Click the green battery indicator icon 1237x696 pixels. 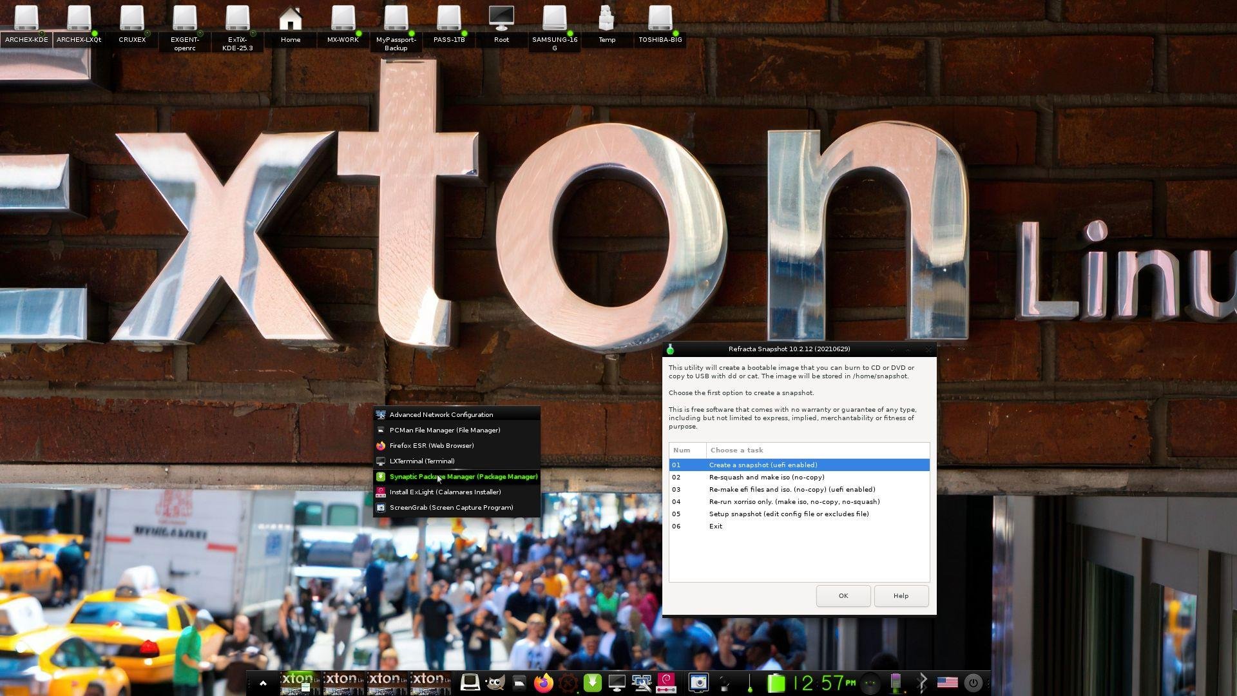click(x=776, y=682)
